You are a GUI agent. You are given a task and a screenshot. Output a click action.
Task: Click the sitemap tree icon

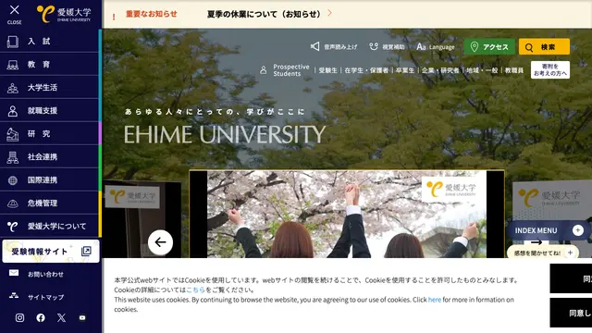click(x=14, y=296)
